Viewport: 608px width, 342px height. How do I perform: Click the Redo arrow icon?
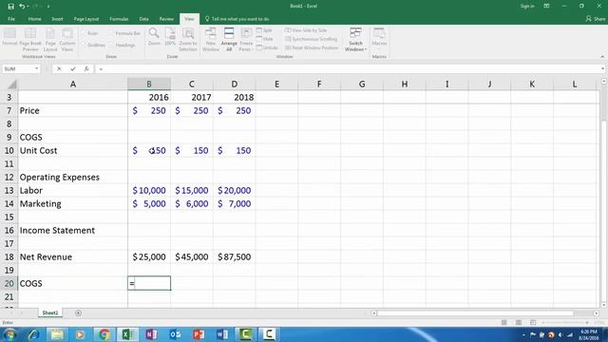click(35, 7)
